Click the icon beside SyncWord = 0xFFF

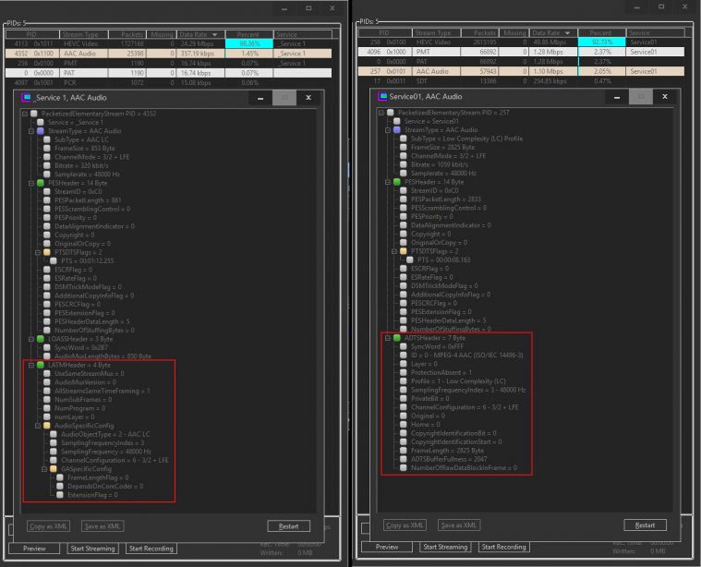(404, 346)
